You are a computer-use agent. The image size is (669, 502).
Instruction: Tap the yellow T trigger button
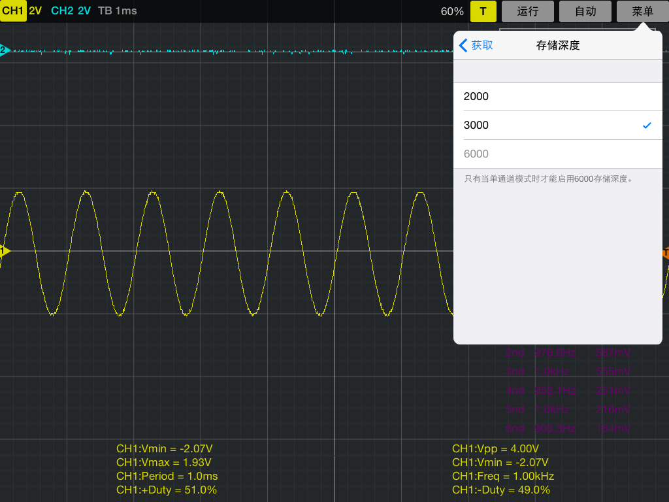click(483, 11)
